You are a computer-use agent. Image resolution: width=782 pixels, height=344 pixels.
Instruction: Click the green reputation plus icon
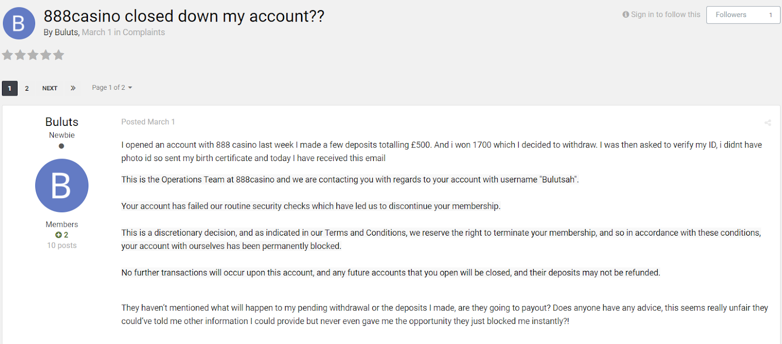pyautogui.click(x=59, y=235)
